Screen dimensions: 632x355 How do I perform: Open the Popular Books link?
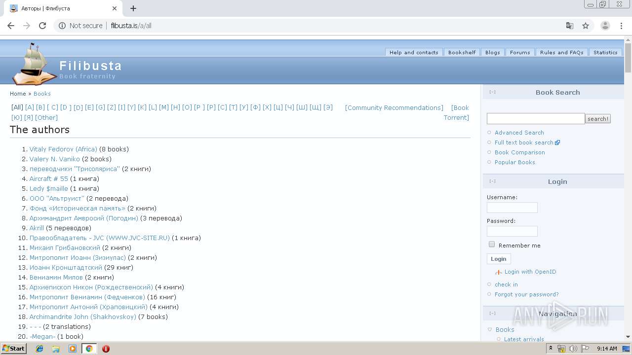(515, 162)
